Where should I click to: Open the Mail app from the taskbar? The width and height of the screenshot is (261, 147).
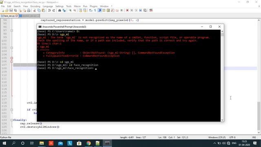pos(60,143)
